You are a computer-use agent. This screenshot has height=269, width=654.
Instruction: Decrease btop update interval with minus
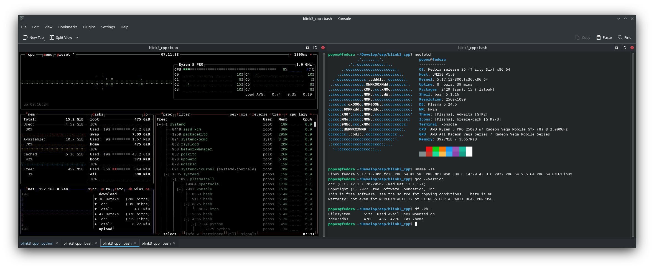click(x=291, y=55)
